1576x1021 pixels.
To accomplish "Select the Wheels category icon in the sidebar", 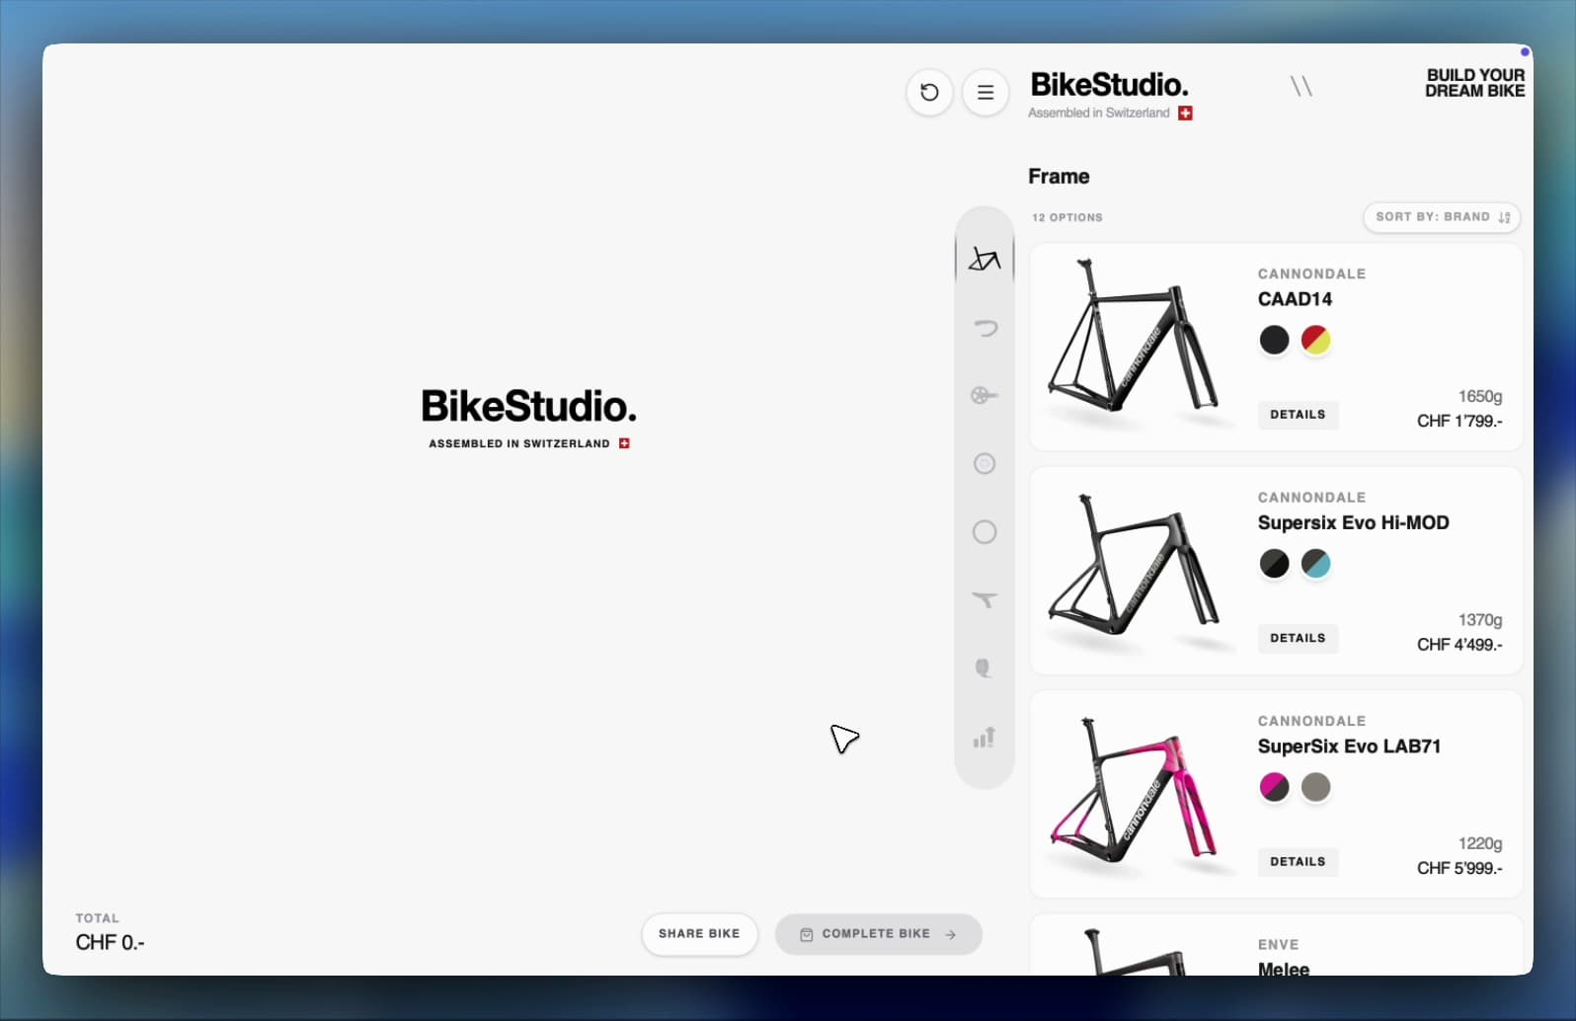I will click(x=985, y=464).
